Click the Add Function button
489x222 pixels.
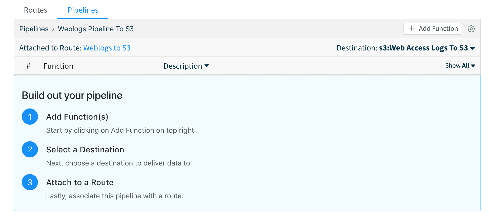pyautogui.click(x=433, y=29)
